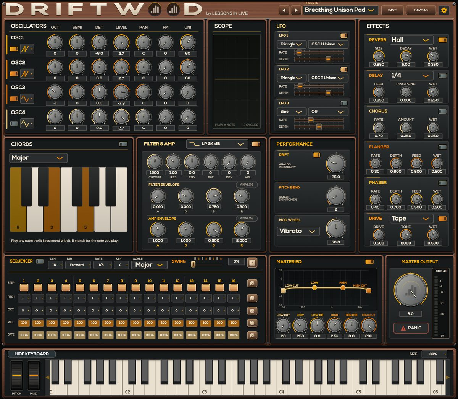
Task: Click the Pitch Bend range knob
Action: click(x=336, y=196)
